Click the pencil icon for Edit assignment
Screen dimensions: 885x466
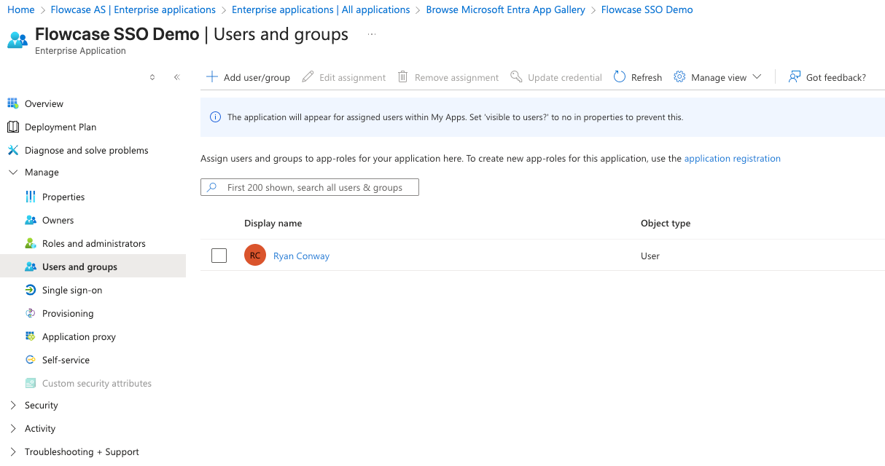click(x=308, y=76)
